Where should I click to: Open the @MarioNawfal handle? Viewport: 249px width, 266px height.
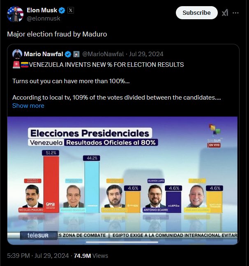(103, 54)
